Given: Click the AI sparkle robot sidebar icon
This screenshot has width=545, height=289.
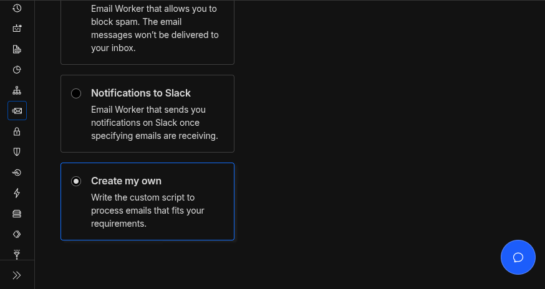Looking at the screenshot, I should [17, 28].
